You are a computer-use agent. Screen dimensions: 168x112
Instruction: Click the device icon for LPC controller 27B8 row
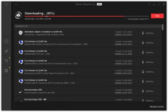[x=21, y=43]
